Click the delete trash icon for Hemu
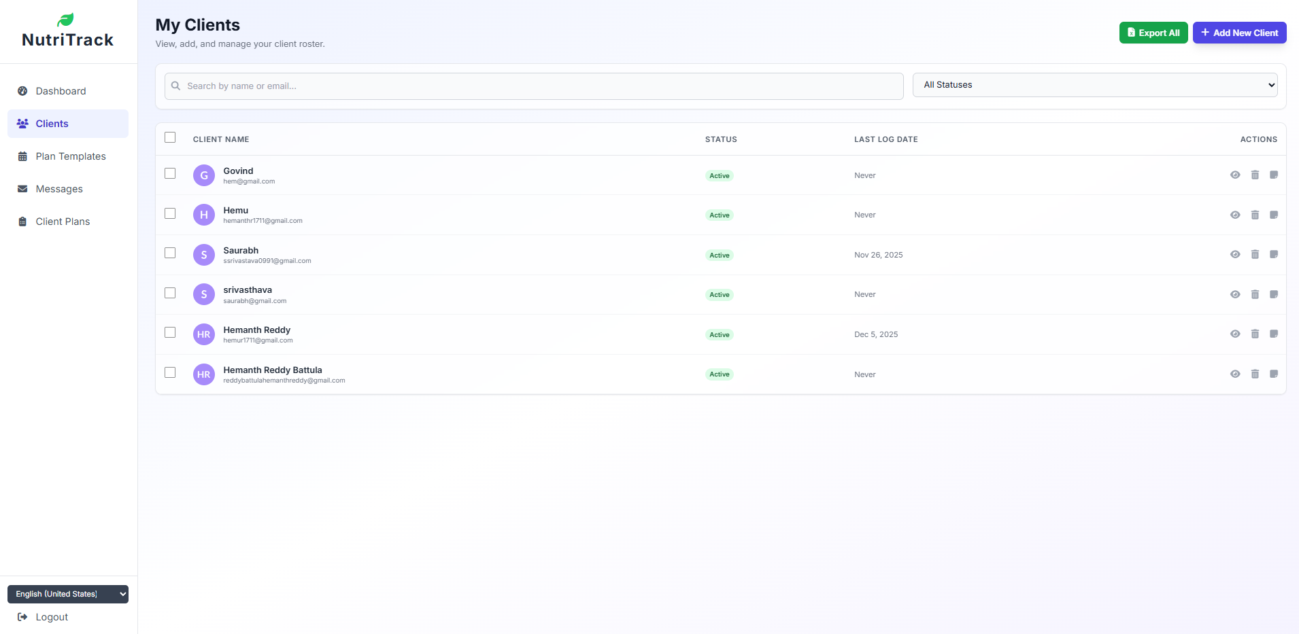 [x=1254, y=215]
